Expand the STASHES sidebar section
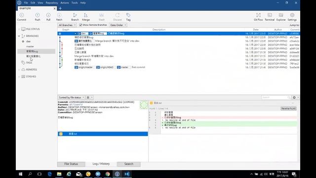 (x=19, y=77)
